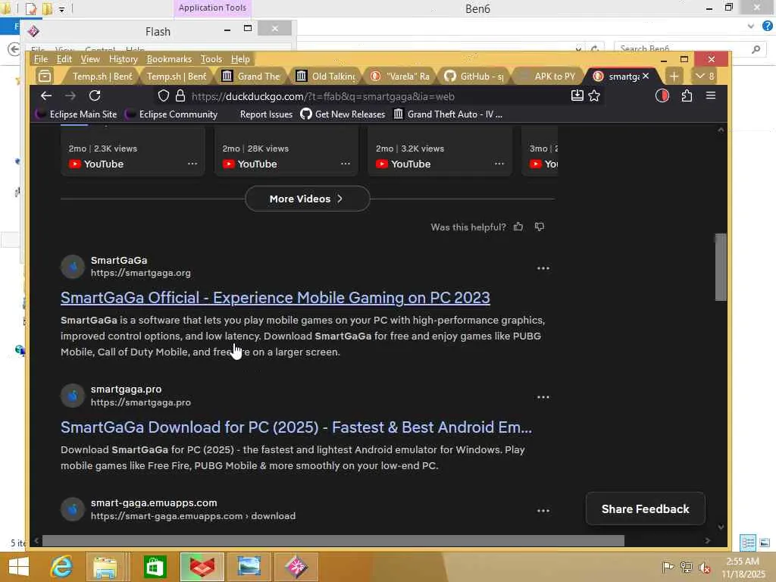Open options dots for SmartGaGa Official result
Image resolution: width=776 pixels, height=582 pixels.
[x=543, y=268]
